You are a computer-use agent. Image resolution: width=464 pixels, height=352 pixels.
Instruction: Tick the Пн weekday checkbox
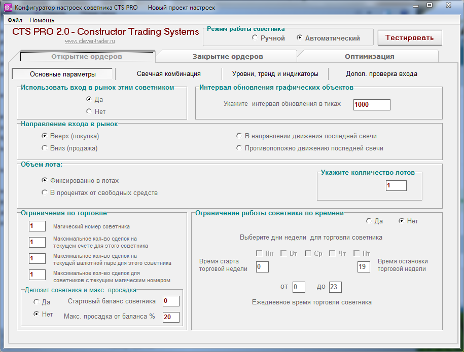(259, 253)
